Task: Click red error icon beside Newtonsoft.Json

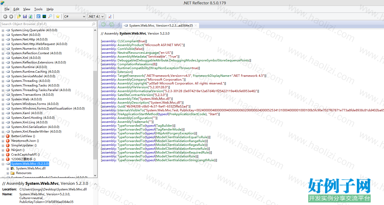Action: coord(8,141)
